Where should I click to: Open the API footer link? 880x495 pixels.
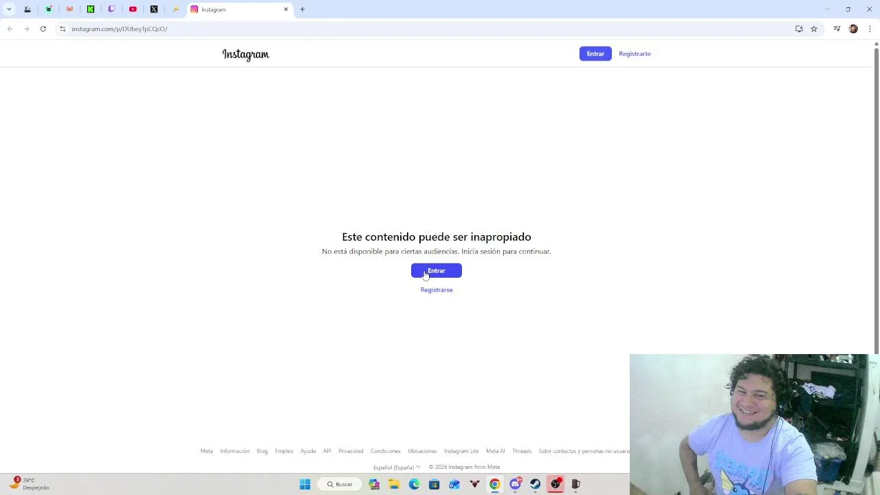tap(327, 451)
